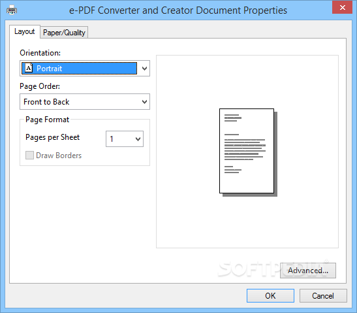Screen dimensions: 357x313
Task: Click the Page Order: label
Action: click(40, 86)
